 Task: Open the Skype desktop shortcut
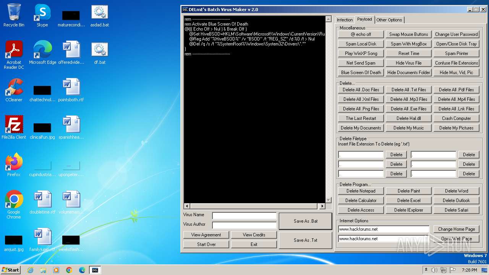click(42, 16)
